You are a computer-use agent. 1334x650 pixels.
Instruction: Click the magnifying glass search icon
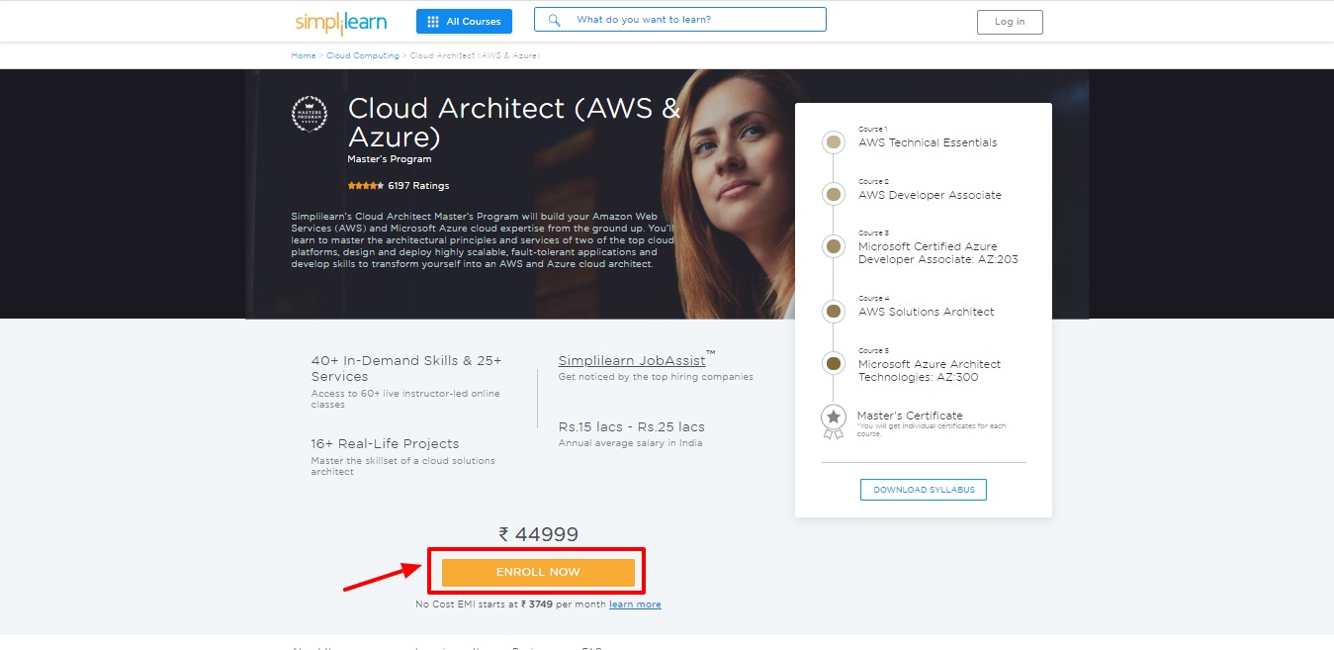coord(553,18)
